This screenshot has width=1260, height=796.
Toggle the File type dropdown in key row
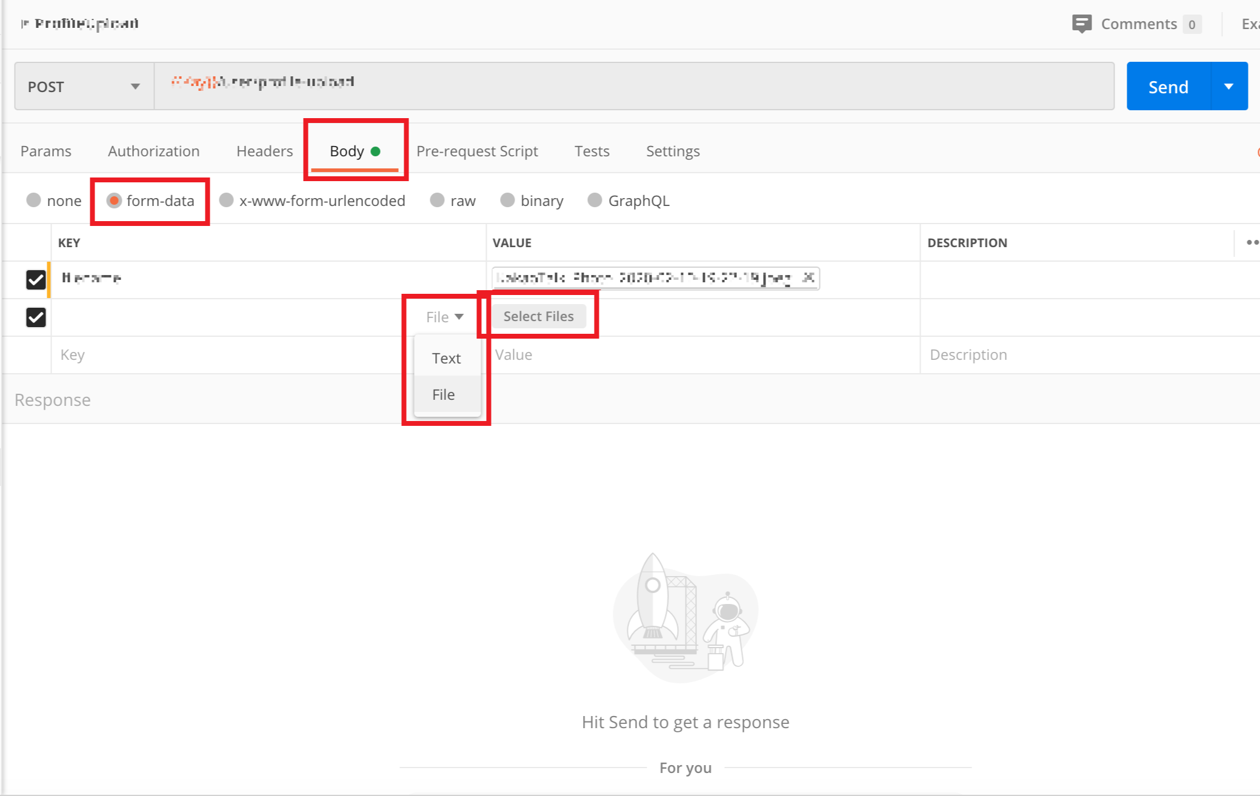click(444, 317)
